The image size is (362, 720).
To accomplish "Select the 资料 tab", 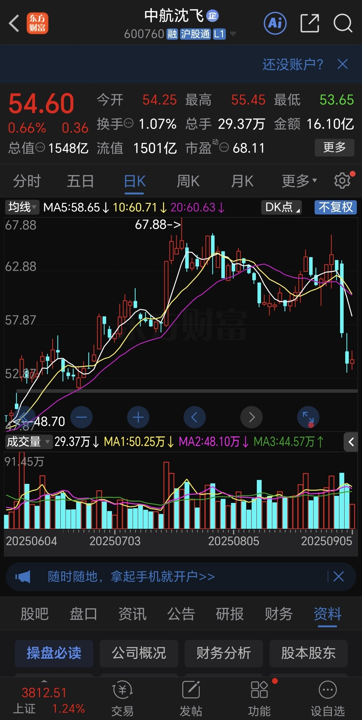I will coord(327,614).
